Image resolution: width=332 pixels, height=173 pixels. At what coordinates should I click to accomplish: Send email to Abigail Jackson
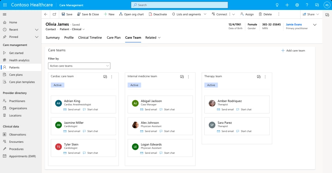(x=148, y=109)
